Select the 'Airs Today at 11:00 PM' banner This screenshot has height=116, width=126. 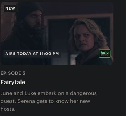coord(32,54)
